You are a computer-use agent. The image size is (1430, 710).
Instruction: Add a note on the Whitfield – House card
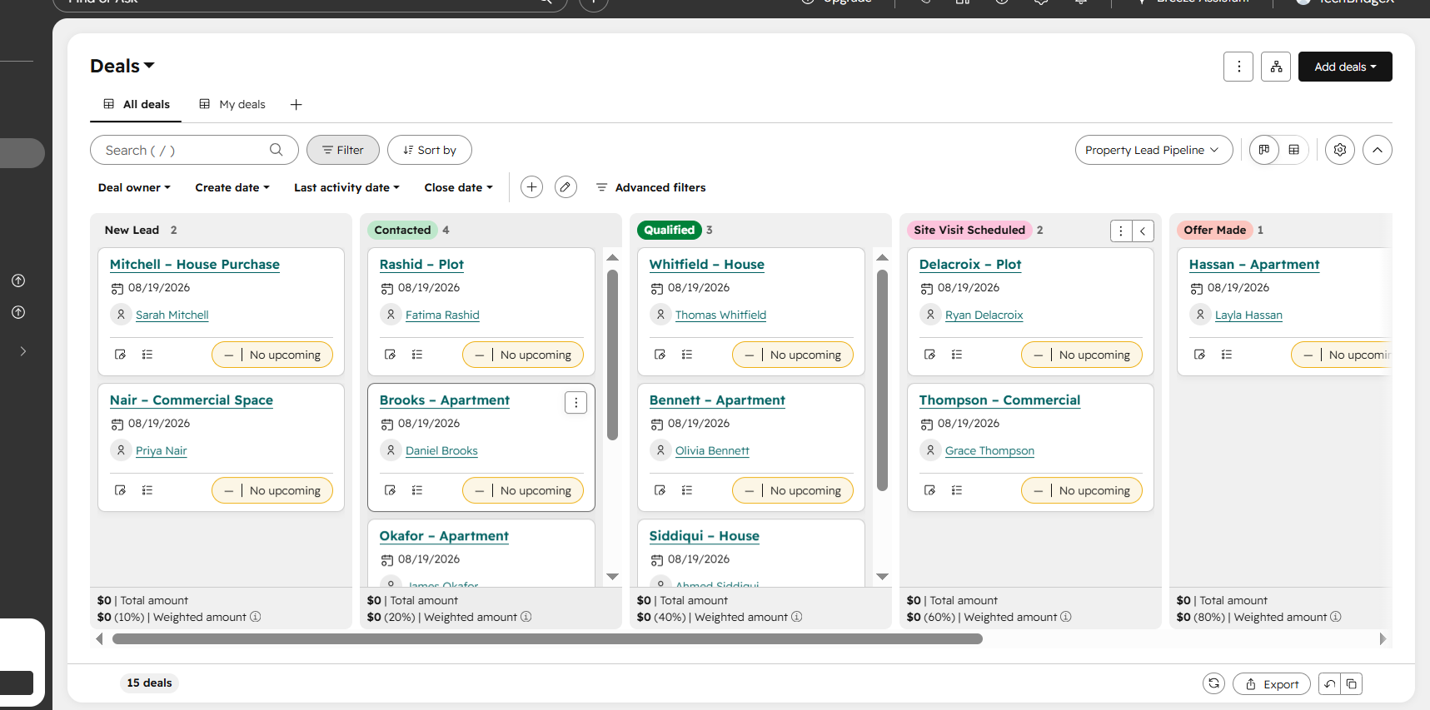coord(660,355)
